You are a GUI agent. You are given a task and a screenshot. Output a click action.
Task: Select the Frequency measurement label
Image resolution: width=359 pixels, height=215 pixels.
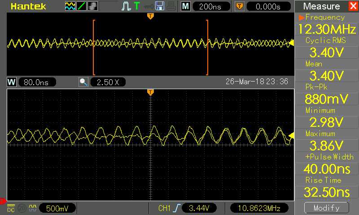(325, 17)
